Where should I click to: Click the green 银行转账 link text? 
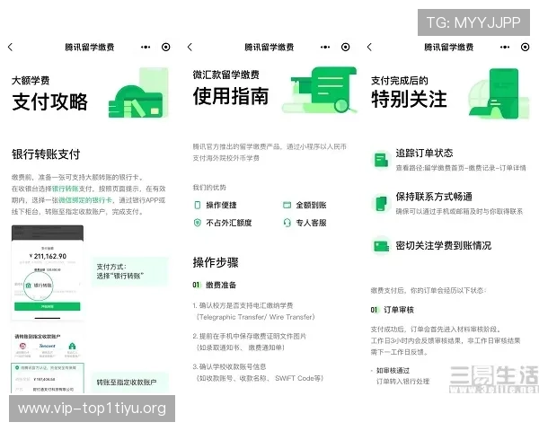pos(66,189)
